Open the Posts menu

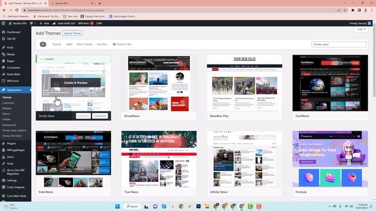coord(10,47)
